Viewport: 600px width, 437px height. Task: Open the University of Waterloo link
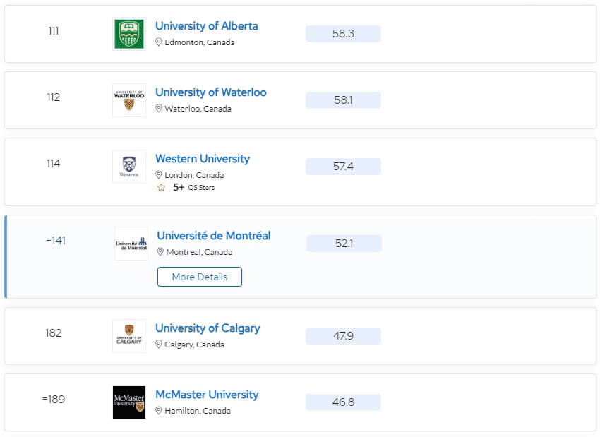coord(211,92)
